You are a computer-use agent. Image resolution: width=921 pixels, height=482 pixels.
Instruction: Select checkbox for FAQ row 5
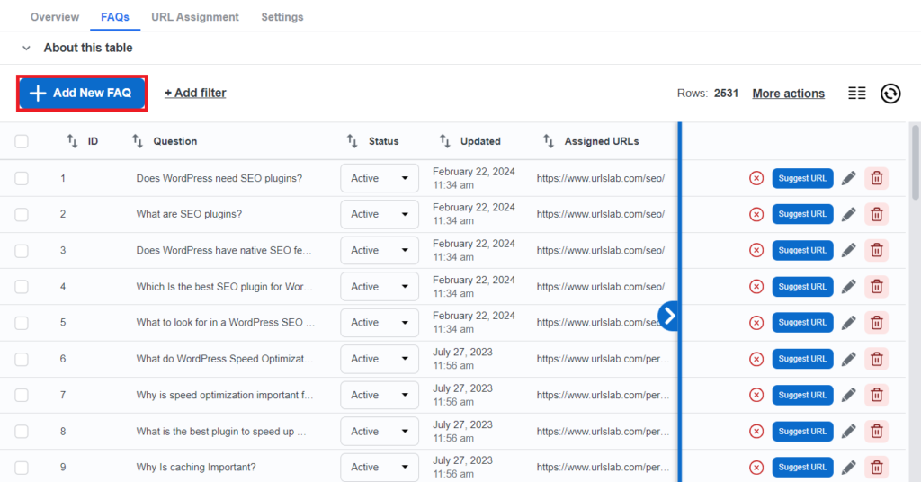22,323
